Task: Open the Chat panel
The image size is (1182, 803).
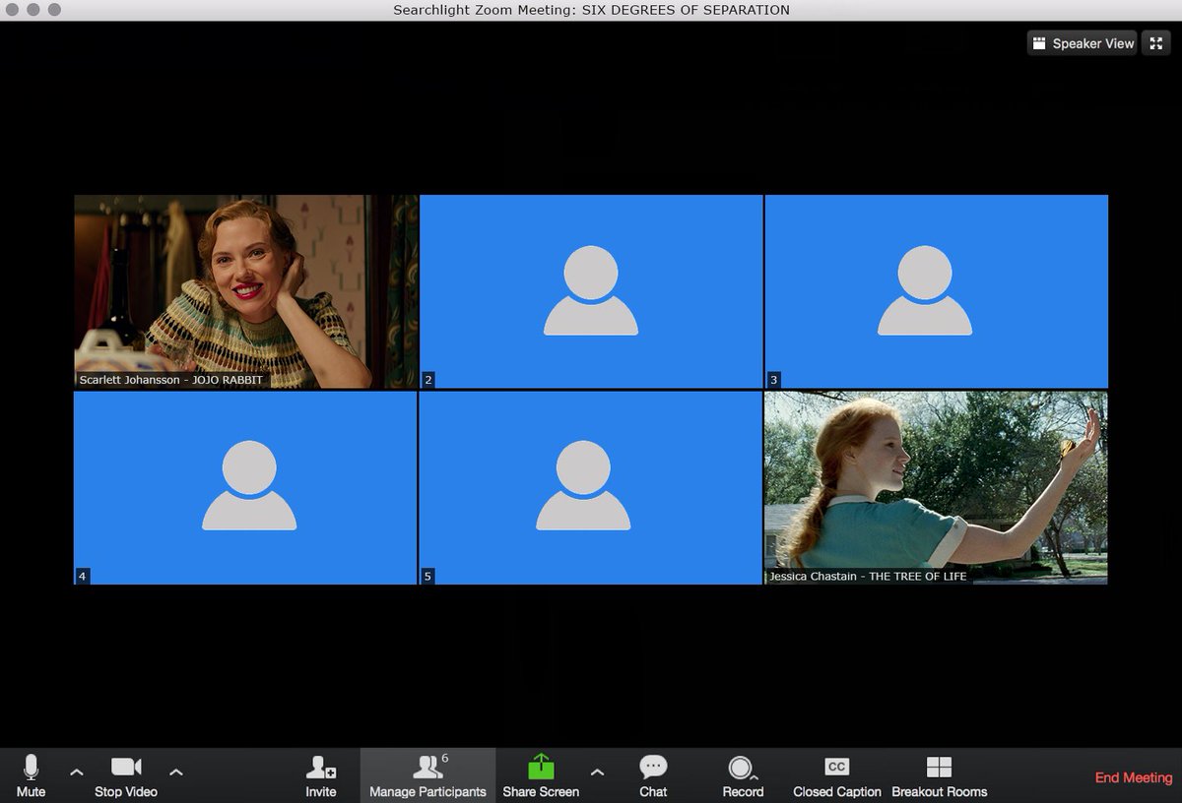Action: coord(653,775)
